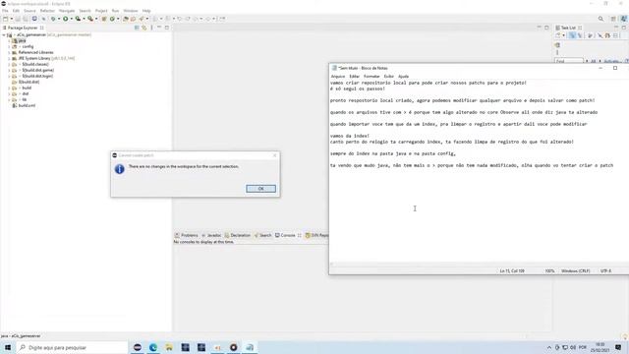Screen dimensions: 629x354
Task: Click the Open Perspective icon
Action: [613, 19]
